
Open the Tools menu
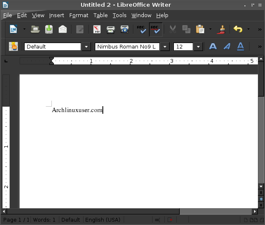(x=120, y=15)
